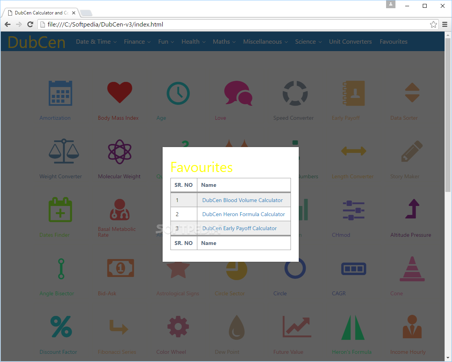Open the Heron's Formula triangle icon
This screenshot has height=362, width=452.
point(353,327)
